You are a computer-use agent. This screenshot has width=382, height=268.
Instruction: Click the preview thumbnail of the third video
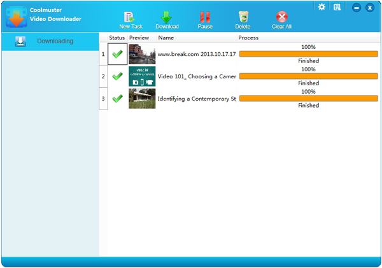tap(142, 99)
